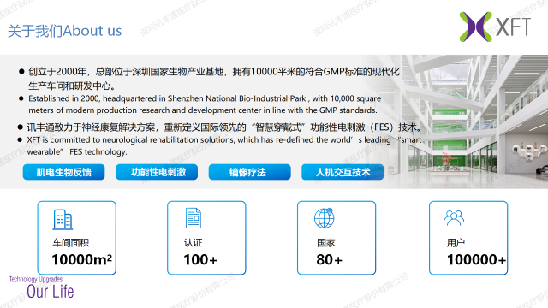This screenshot has width=548, height=308.
Task: Click the 'XFT is committed' sentence
Action: click(x=224, y=145)
